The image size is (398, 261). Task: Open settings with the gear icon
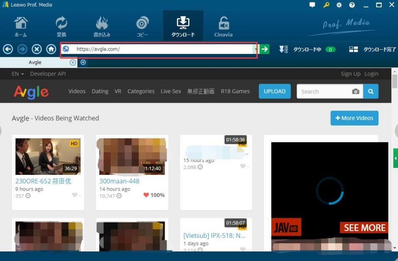(339, 5)
